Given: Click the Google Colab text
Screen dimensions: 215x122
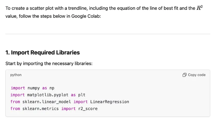Looking at the screenshot, I should pos(86,16).
